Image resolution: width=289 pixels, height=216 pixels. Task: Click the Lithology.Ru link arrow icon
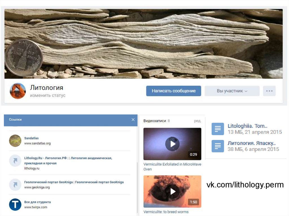click(x=15, y=161)
